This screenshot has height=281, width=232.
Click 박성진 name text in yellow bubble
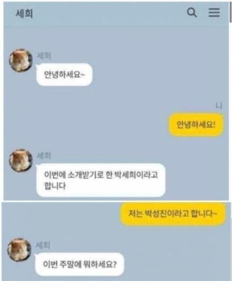tap(155, 214)
